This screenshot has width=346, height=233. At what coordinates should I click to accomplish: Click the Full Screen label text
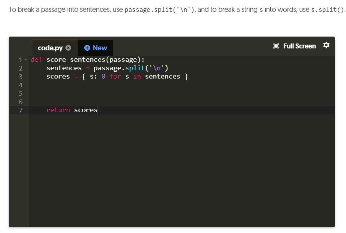click(300, 46)
